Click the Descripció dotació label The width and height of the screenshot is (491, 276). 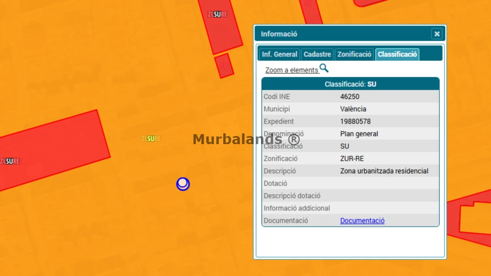[292, 196]
